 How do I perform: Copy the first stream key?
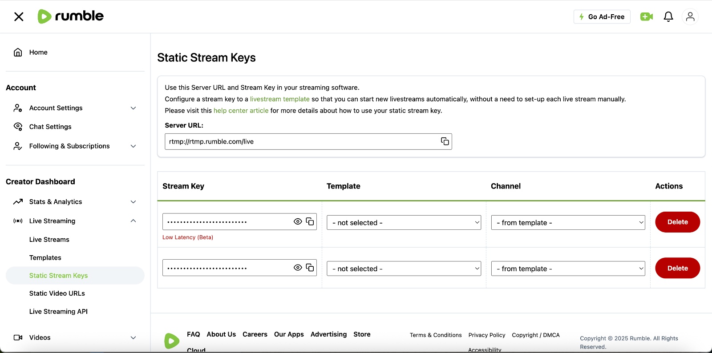tap(310, 221)
